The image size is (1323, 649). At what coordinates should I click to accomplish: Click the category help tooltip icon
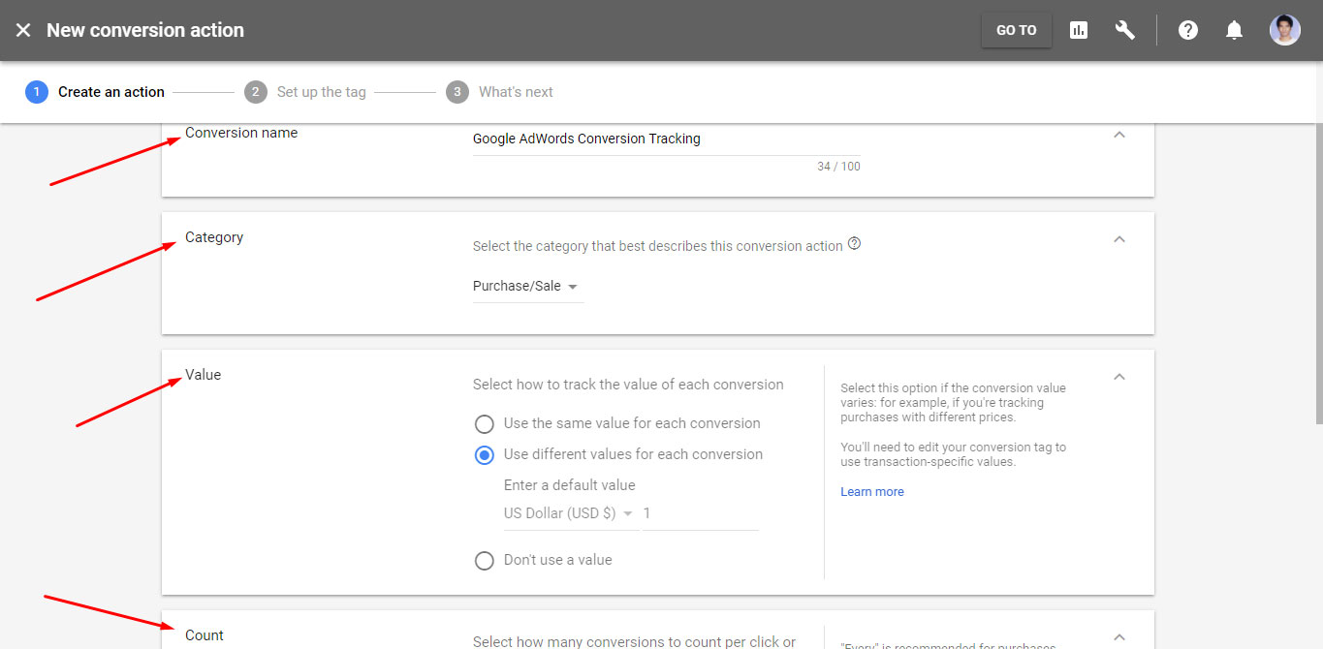coord(854,244)
